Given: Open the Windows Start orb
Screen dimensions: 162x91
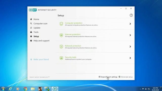Looking at the screenshot, I should (3, 89).
